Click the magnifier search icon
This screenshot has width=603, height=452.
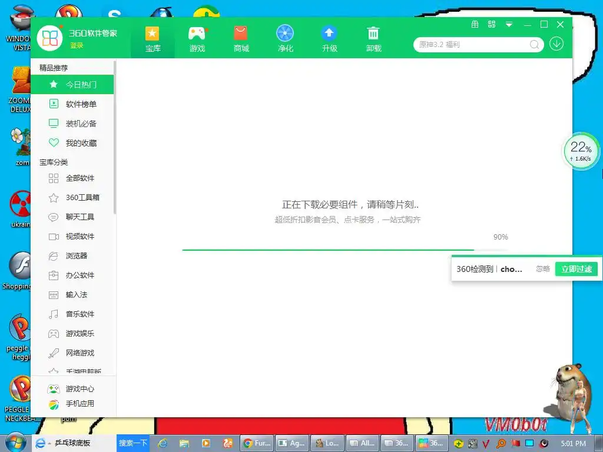click(534, 45)
